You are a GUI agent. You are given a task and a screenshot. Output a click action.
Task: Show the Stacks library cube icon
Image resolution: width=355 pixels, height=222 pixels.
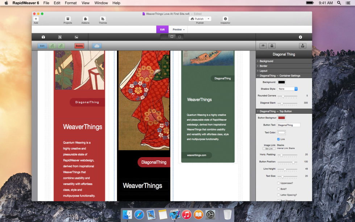click(x=43, y=37)
